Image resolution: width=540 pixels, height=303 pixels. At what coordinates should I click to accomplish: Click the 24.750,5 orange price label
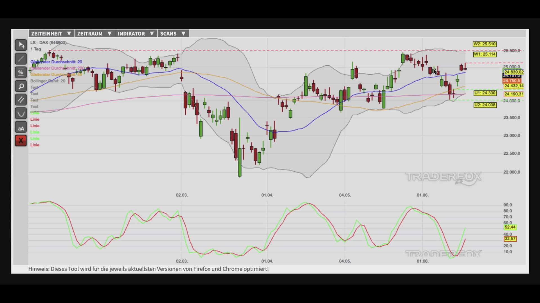[x=512, y=81]
